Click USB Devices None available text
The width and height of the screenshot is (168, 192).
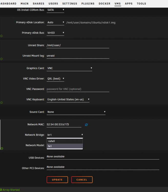[56, 156]
